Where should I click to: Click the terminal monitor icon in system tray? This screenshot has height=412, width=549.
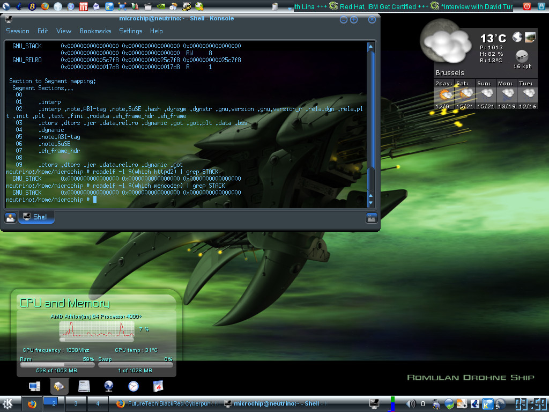(374, 404)
